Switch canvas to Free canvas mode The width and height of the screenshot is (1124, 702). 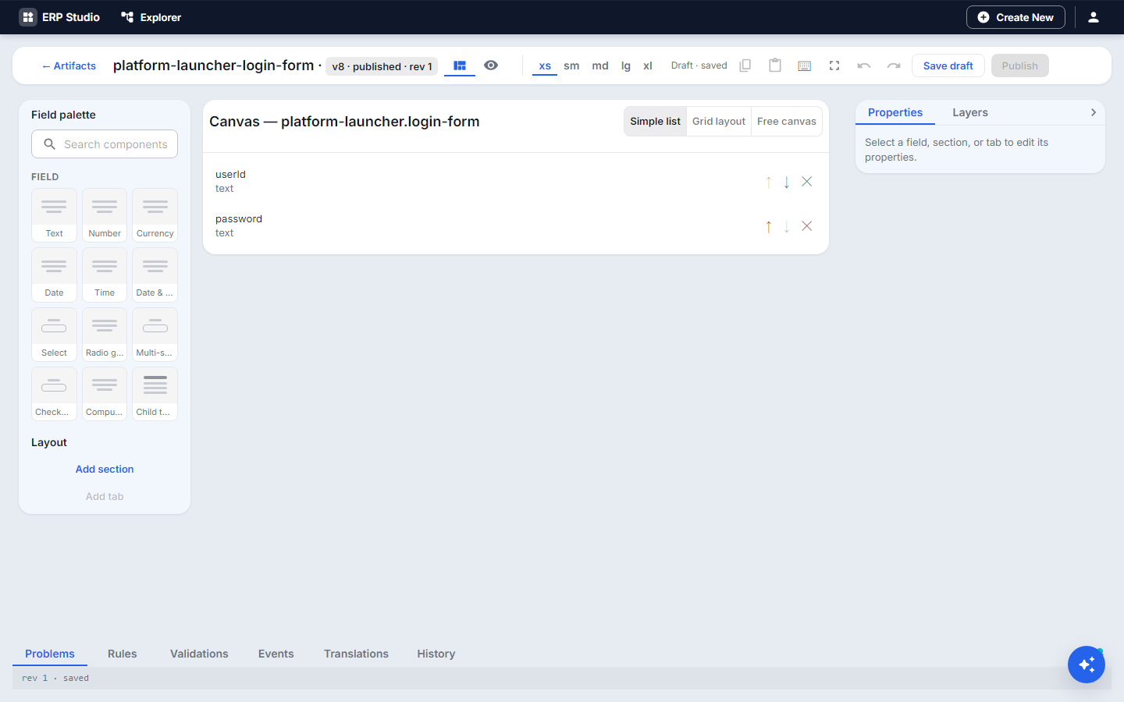click(787, 122)
